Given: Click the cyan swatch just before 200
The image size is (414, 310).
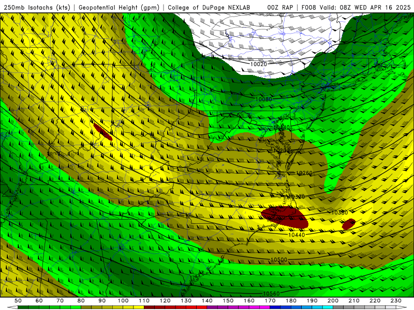Looking at the screenshot, I should tap(328, 307).
